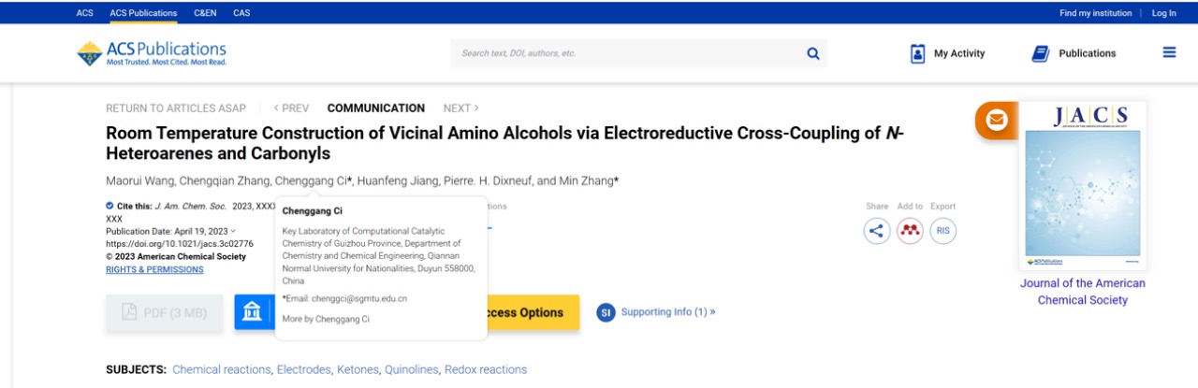Open the hamburger menu icon
Image resolution: width=1198 pixels, height=388 pixels.
coord(1169,53)
